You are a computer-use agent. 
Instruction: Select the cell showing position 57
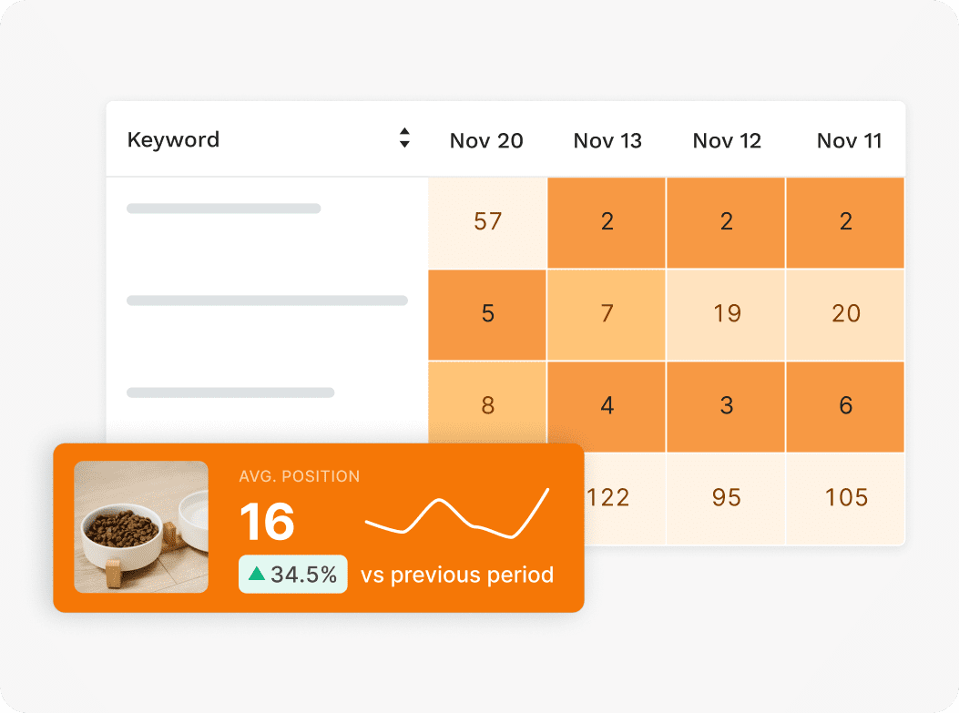click(487, 222)
